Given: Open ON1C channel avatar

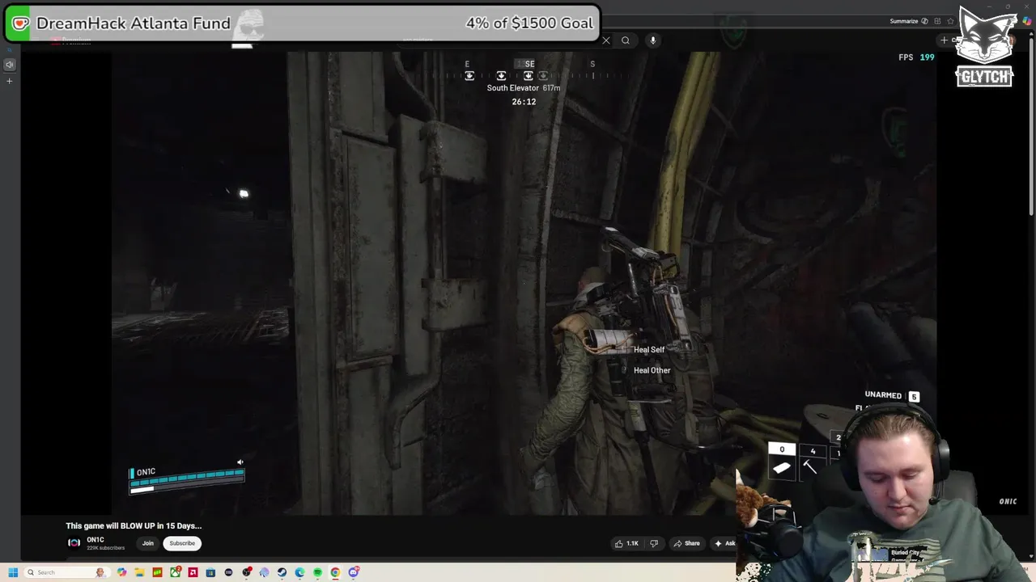Looking at the screenshot, I should [74, 543].
